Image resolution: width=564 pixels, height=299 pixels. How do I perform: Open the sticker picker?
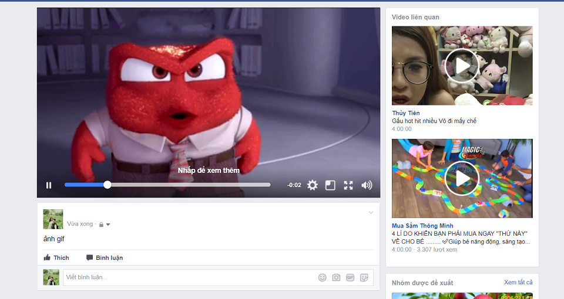(364, 277)
